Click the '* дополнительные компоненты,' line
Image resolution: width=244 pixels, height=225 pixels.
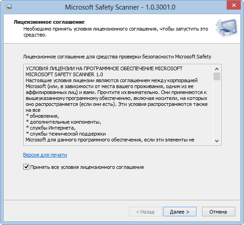click(x=64, y=122)
